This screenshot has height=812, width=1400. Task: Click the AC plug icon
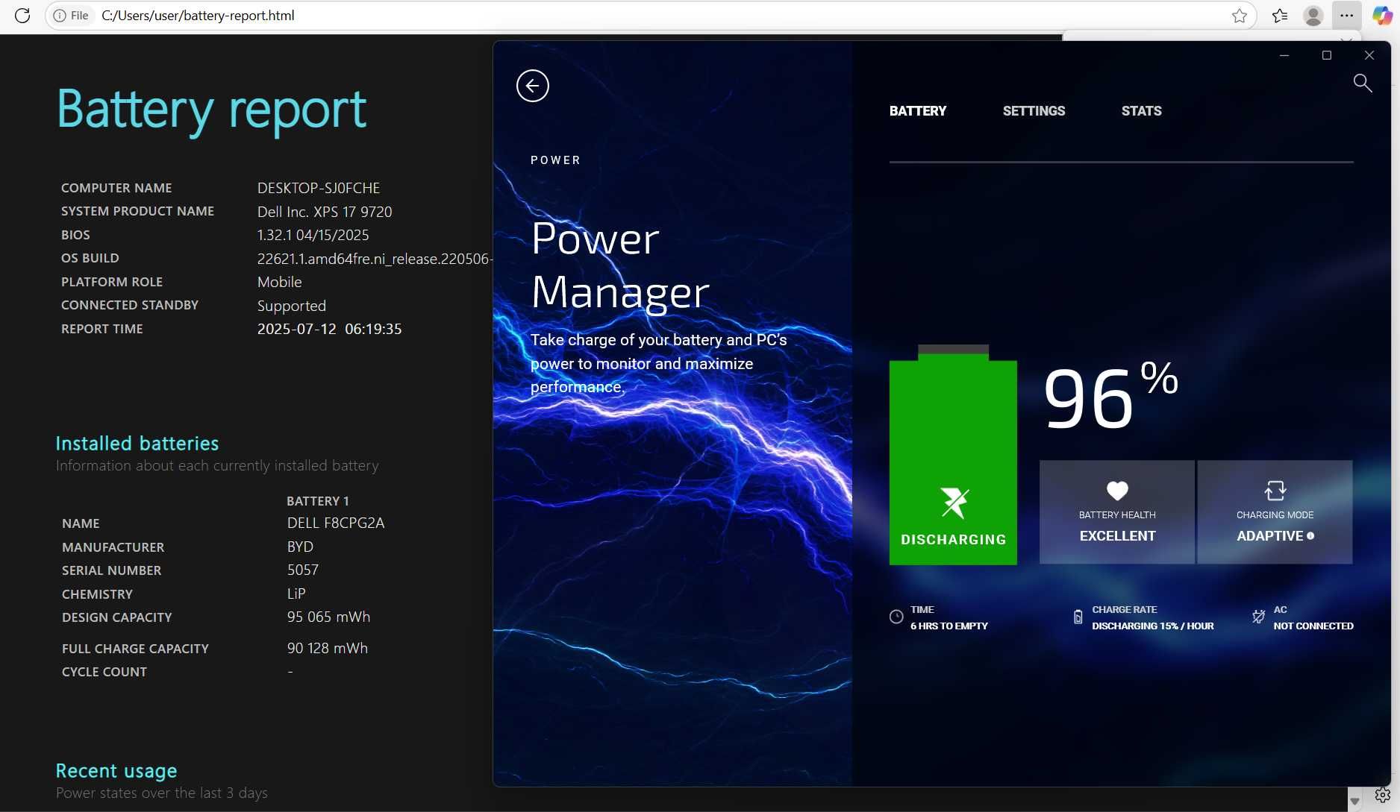click(1258, 617)
